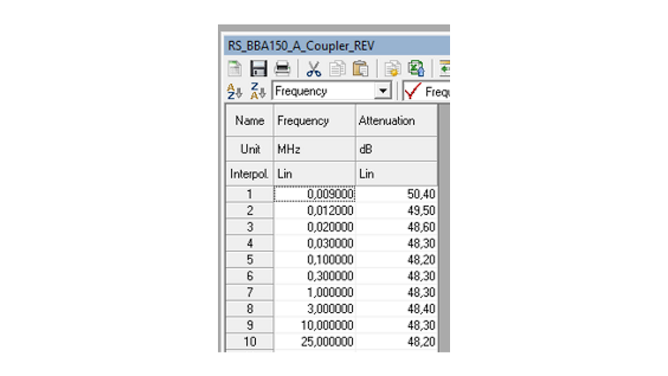
Task: Click frequency cell 3,000000
Action: click(x=314, y=309)
